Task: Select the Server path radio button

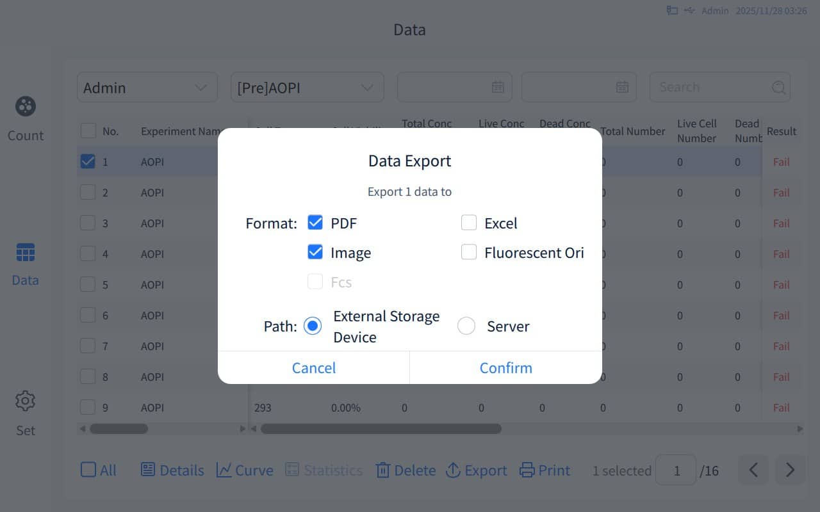Action: pyautogui.click(x=466, y=326)
